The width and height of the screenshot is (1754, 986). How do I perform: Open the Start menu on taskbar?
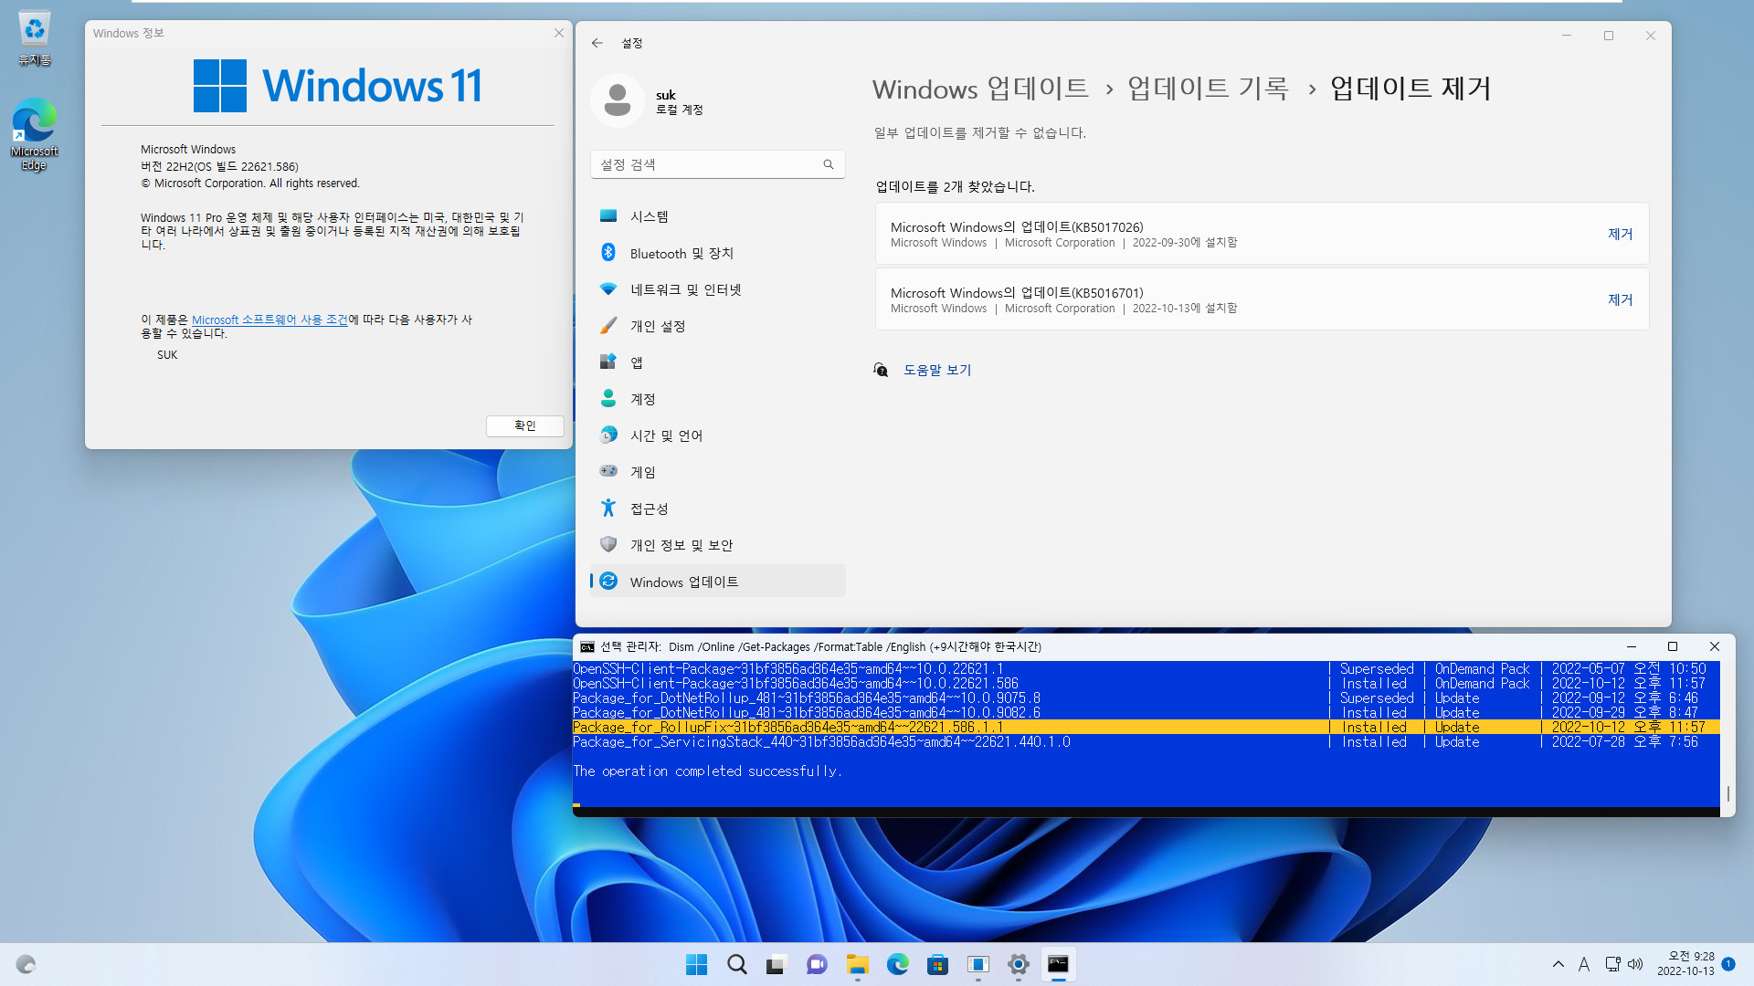(696, 964)
